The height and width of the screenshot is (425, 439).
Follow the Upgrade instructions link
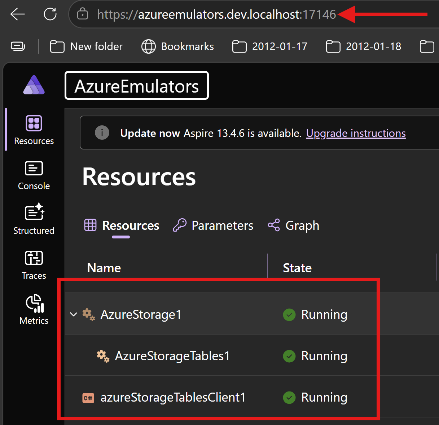tap(356, 133)
